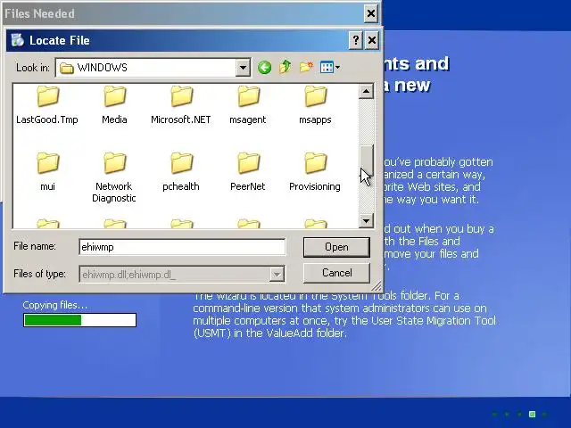Select the mui folder icon
571x428 pixels.
click(x=47, y=163)
